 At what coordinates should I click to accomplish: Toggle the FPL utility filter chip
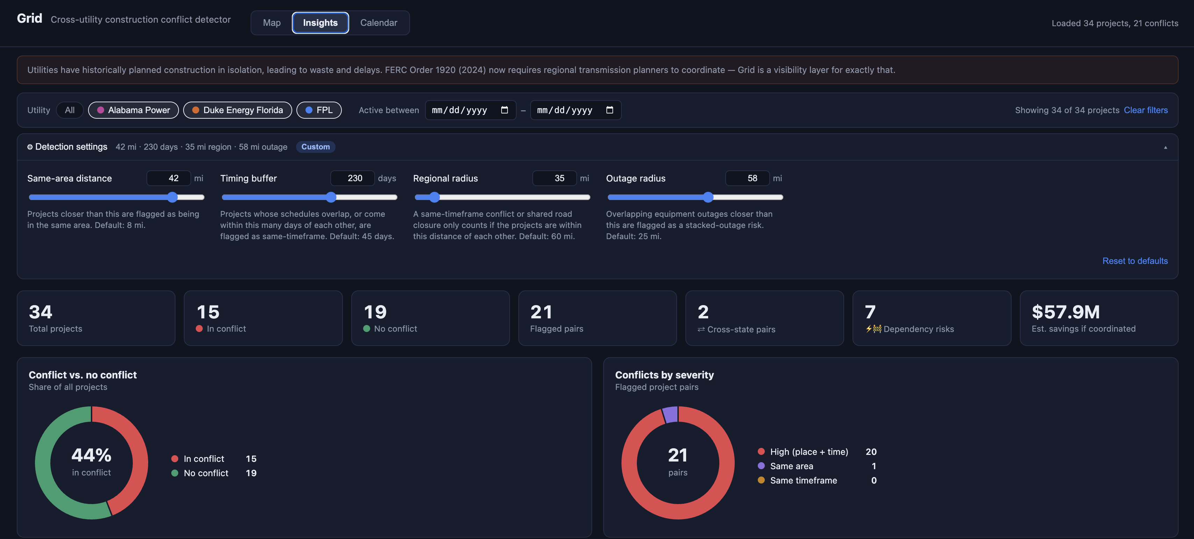319,110
